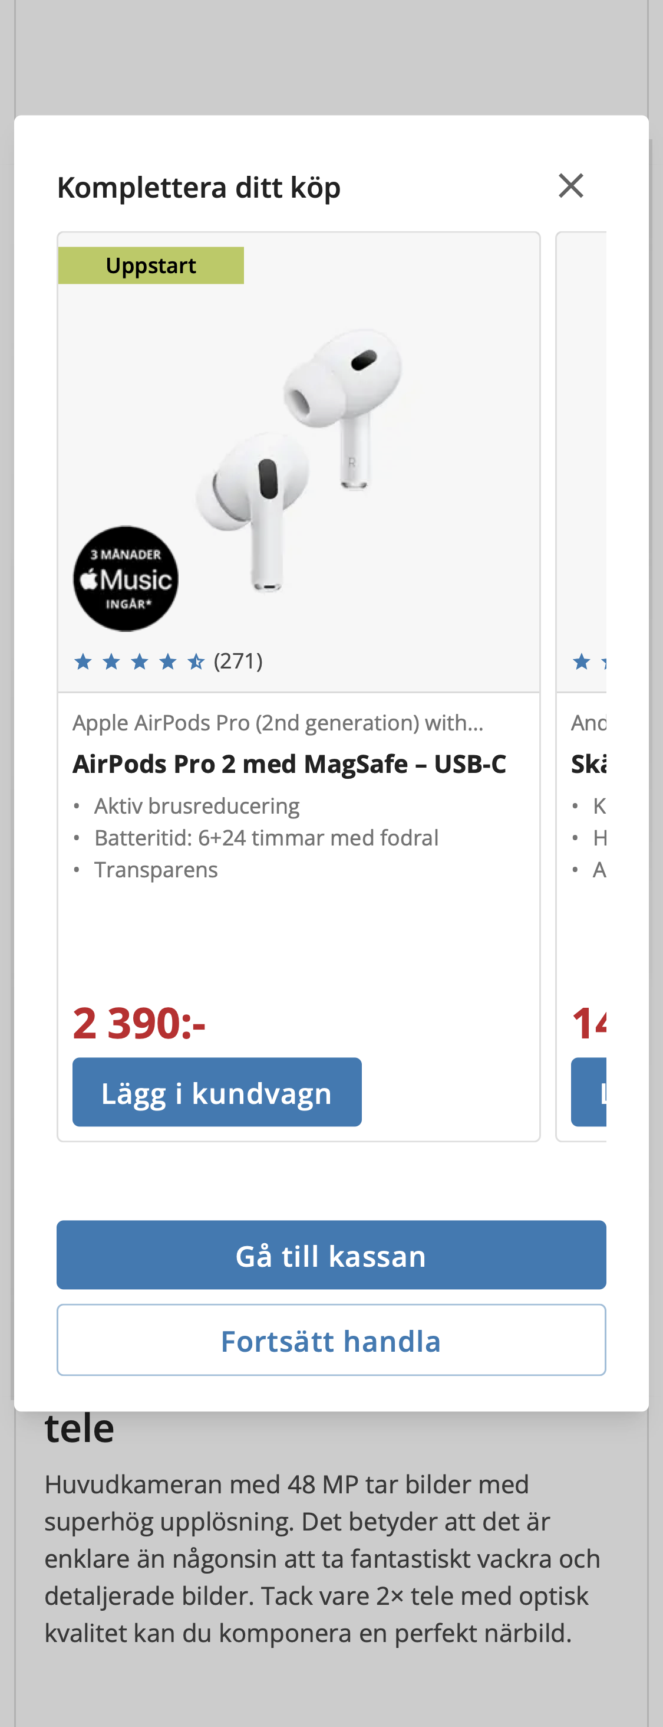663x1727 pixels.
Task: Click the AirPods star rating
Action: click(x=139, y=661)
